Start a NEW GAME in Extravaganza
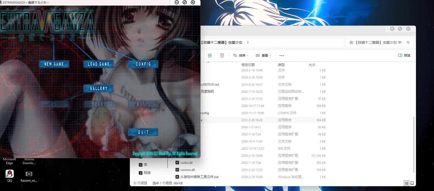This screenshot has height=191, width=434. (54, 64)
